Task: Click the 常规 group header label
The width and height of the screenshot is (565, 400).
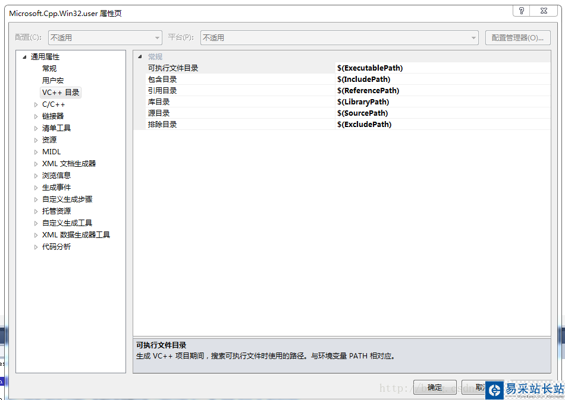Action: (155, 57)
